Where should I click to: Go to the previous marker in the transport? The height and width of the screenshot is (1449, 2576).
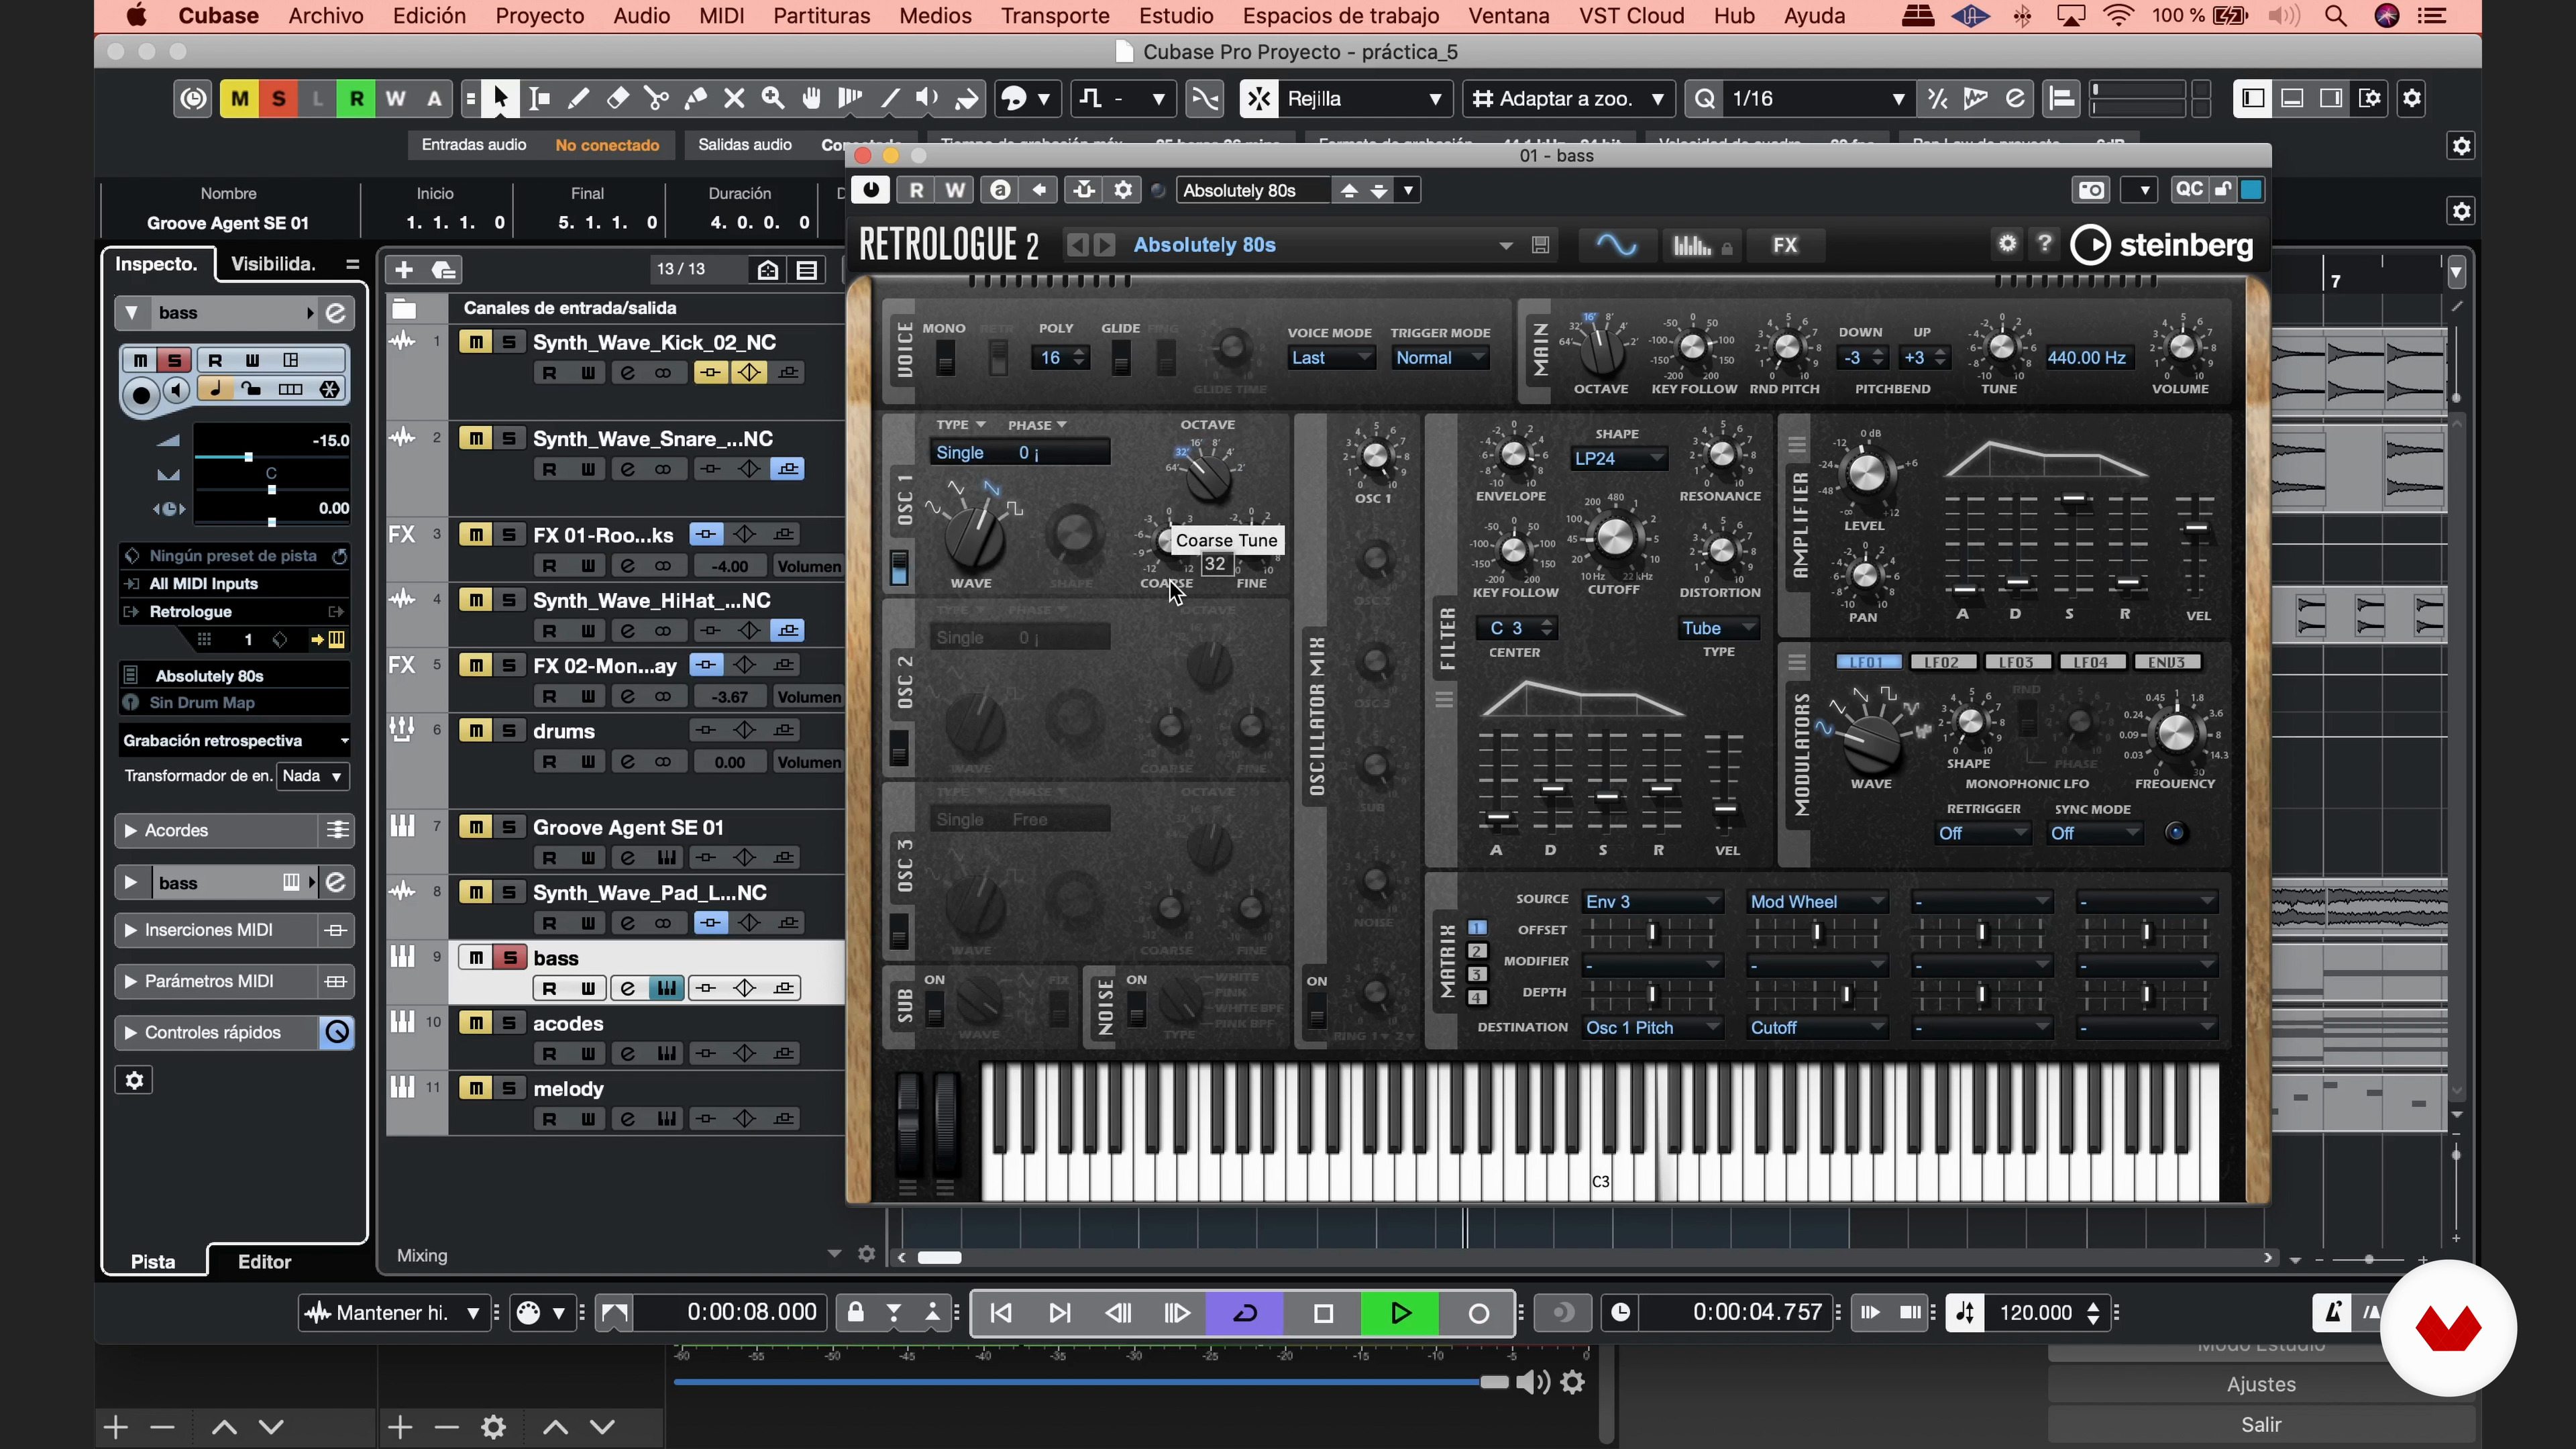click(x=1001, y=1313)
